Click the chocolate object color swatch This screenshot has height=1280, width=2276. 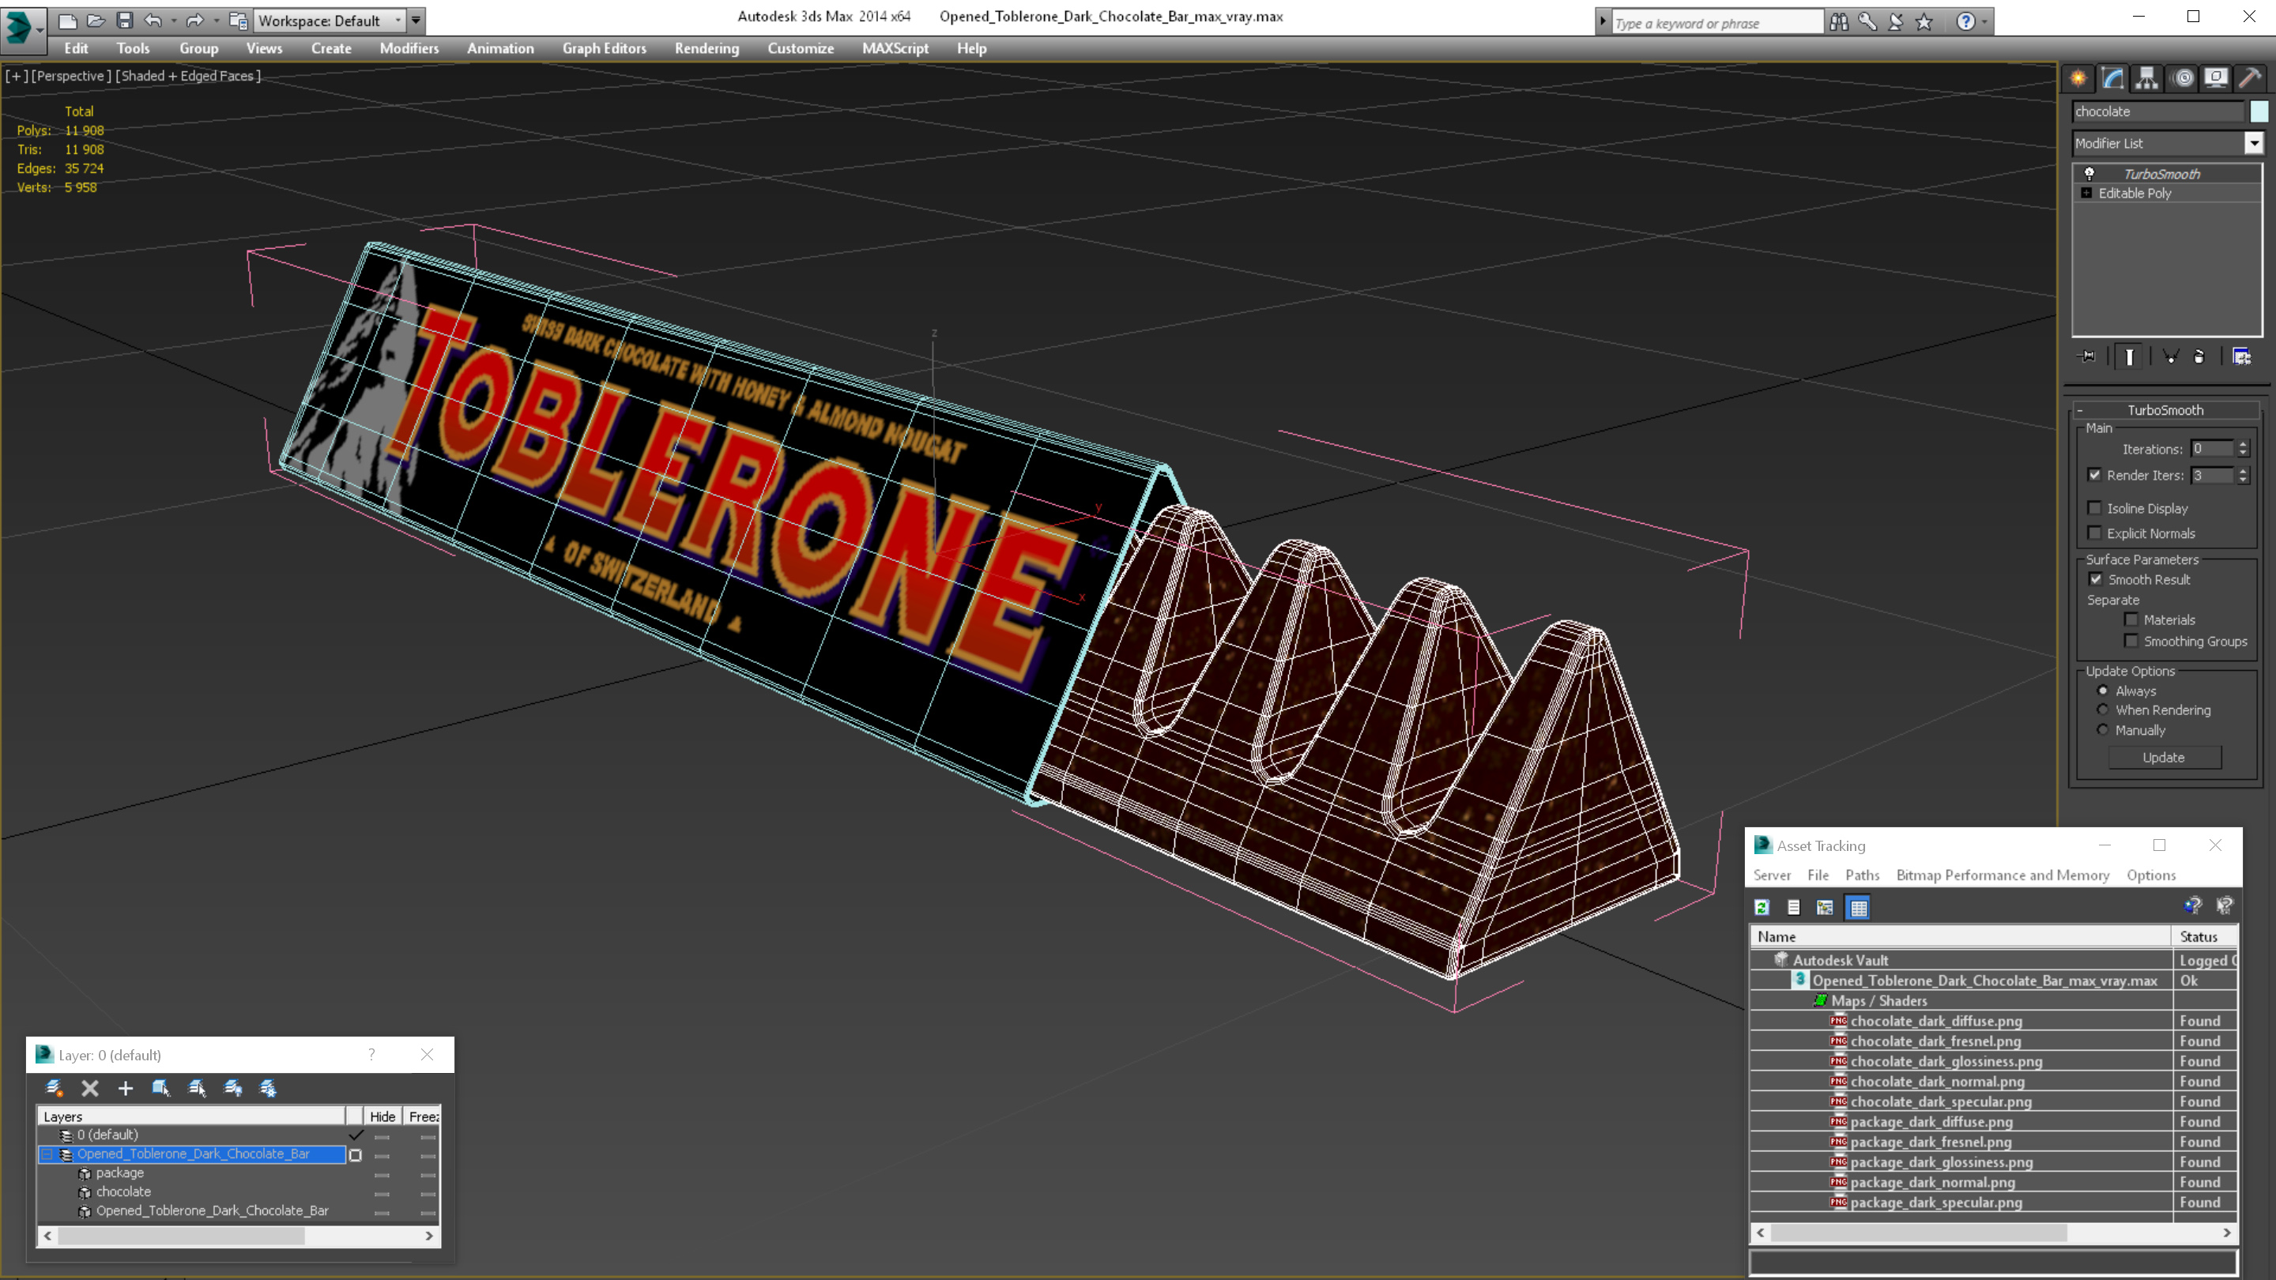point(2259,111)
